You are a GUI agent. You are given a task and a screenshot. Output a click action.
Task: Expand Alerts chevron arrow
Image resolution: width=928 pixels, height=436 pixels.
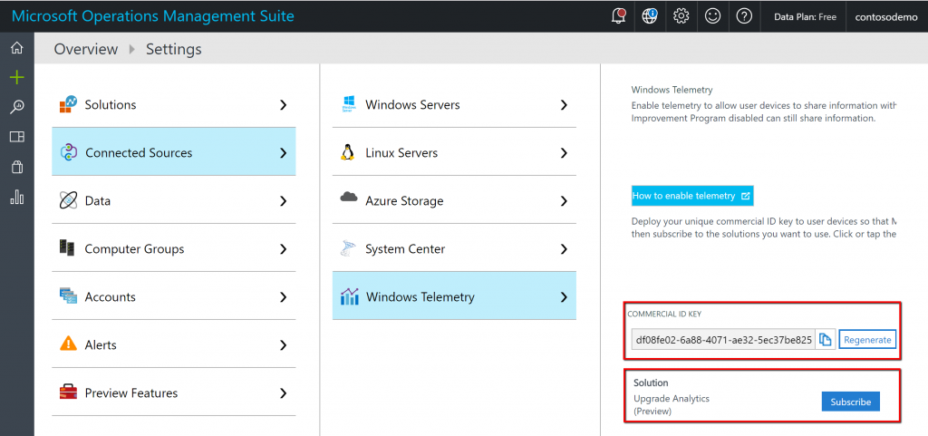[x=284, y=344]
